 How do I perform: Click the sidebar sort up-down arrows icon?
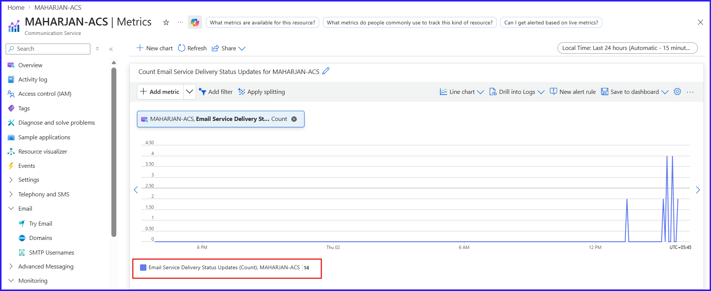click(97, 49)
